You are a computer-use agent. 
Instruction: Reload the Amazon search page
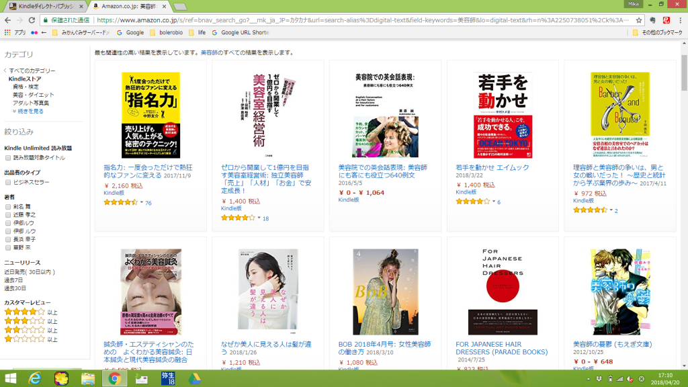[x=32, y=20]
